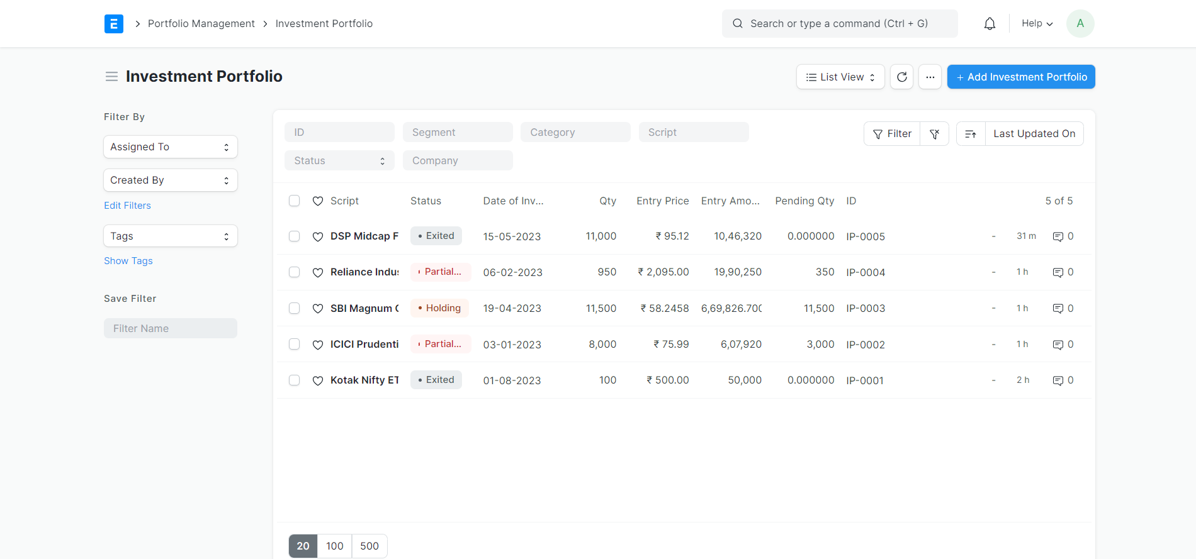
Task: Open the ICICI Prudenti record
Action: (x=364, y=345)
